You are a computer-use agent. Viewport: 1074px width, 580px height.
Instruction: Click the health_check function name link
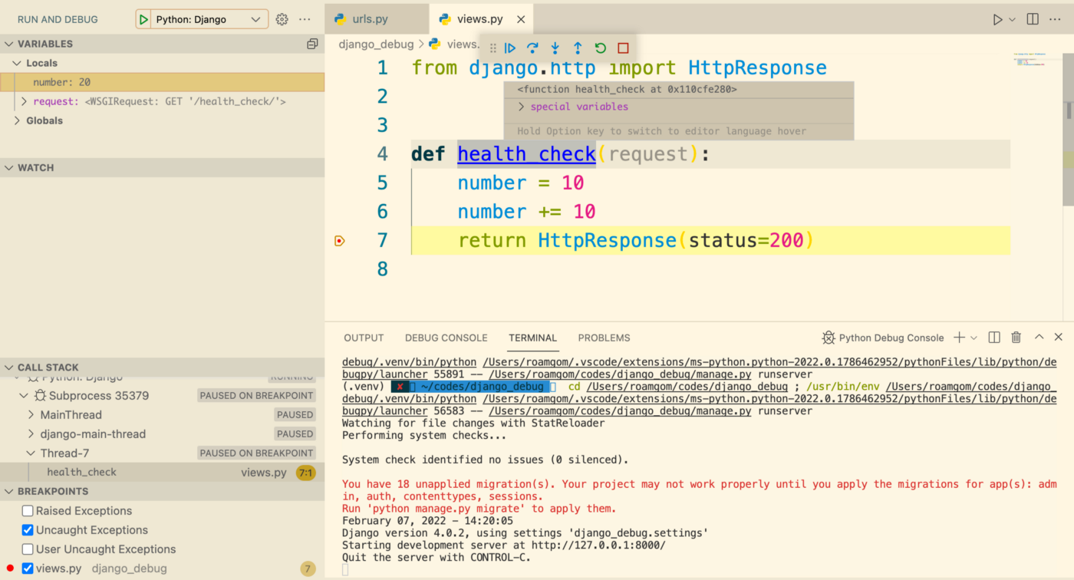pyautogui.click(x=526, y=154)
